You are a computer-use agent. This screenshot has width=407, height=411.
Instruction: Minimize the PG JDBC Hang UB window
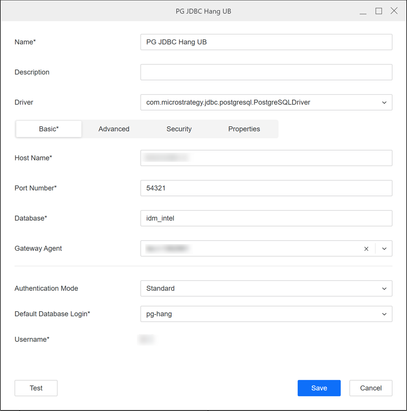coord(363,11)
